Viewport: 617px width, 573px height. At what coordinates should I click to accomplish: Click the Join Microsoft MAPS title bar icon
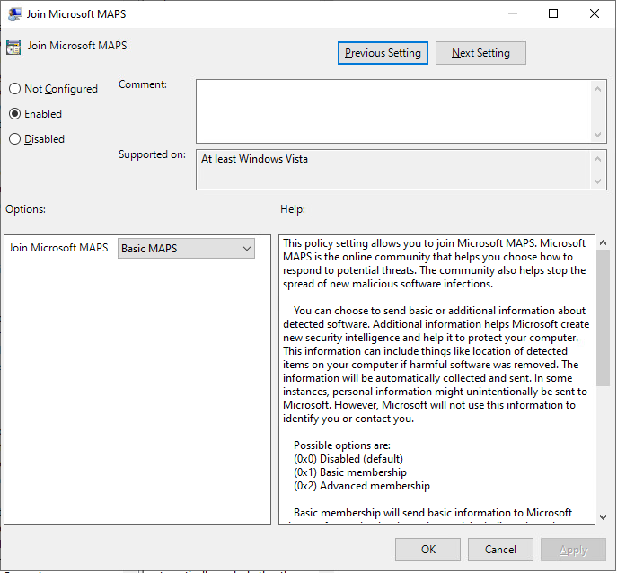coord(13,13)
